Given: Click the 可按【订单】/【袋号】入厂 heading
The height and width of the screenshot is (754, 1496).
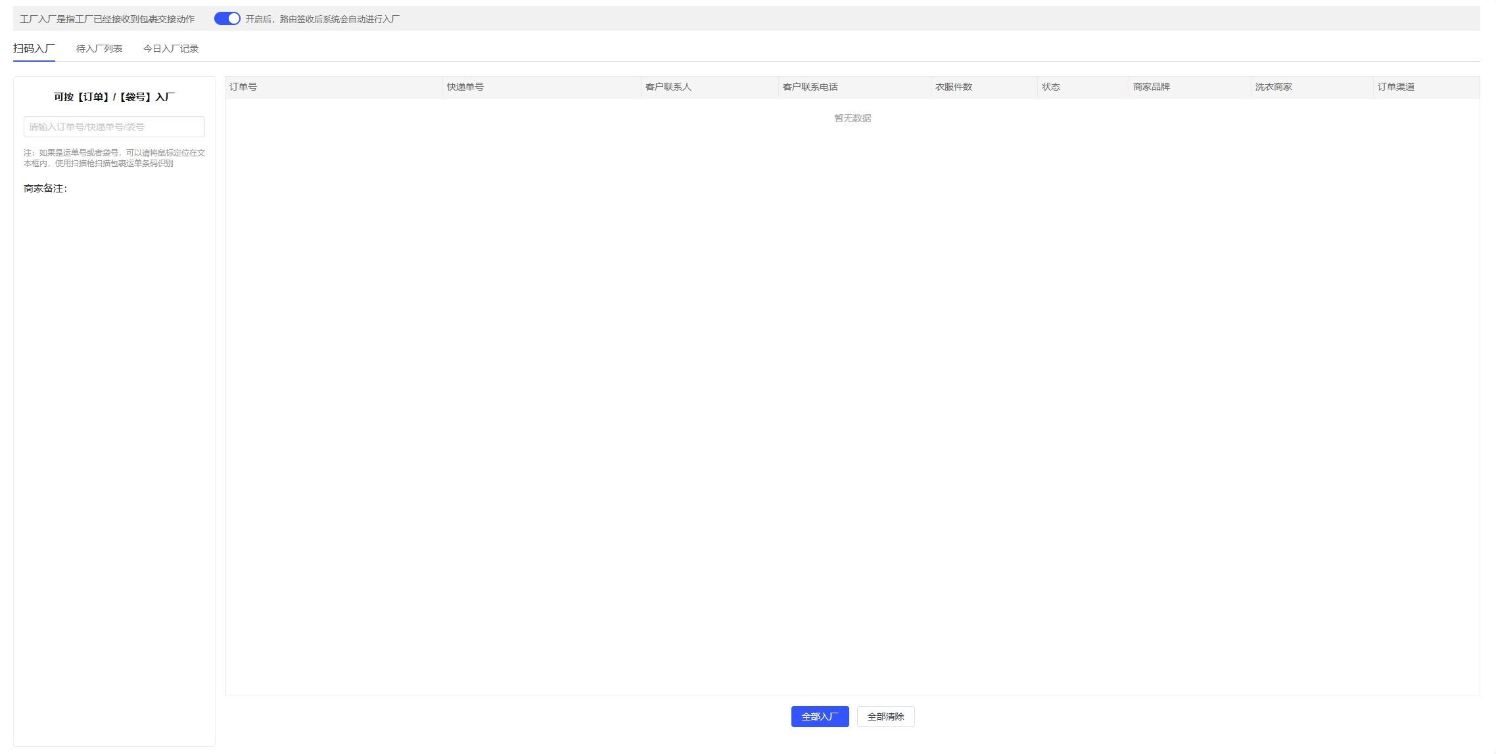Looking at the screenshot, I should click(x=114, y=97).
